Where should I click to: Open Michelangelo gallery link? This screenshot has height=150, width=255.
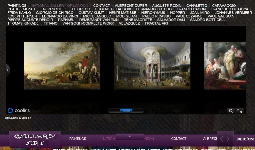pyautogui.click(x=97, y=16)
